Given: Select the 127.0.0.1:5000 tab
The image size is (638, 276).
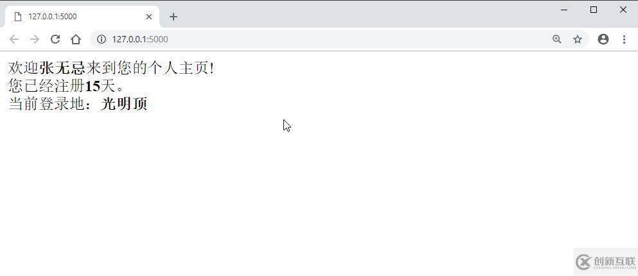Looking at the screenshot, I should point(82,17).
